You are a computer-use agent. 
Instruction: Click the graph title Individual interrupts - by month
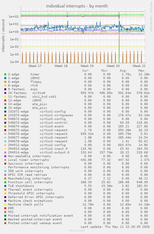(77, 6)
